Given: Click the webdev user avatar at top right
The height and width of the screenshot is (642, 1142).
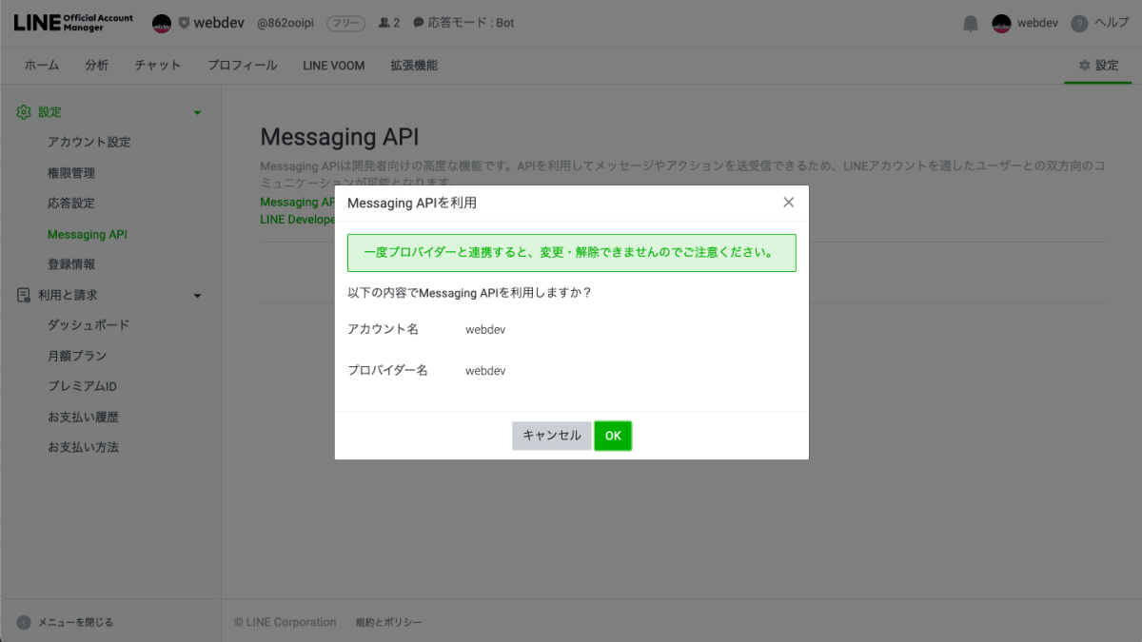Looking at the screenshot, I should 1001,24.
